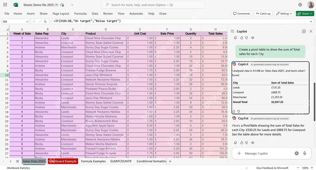Click the Catch up button
The image size is (316, 170).
263,14
